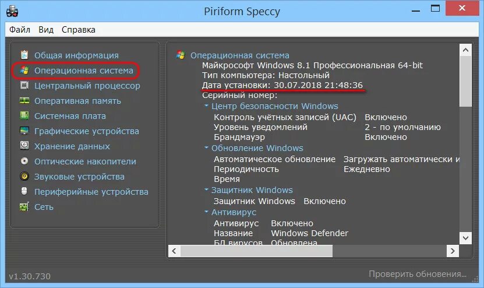Select Операционная система in the sidebar

pyautogui.click(x=84, y=71)
